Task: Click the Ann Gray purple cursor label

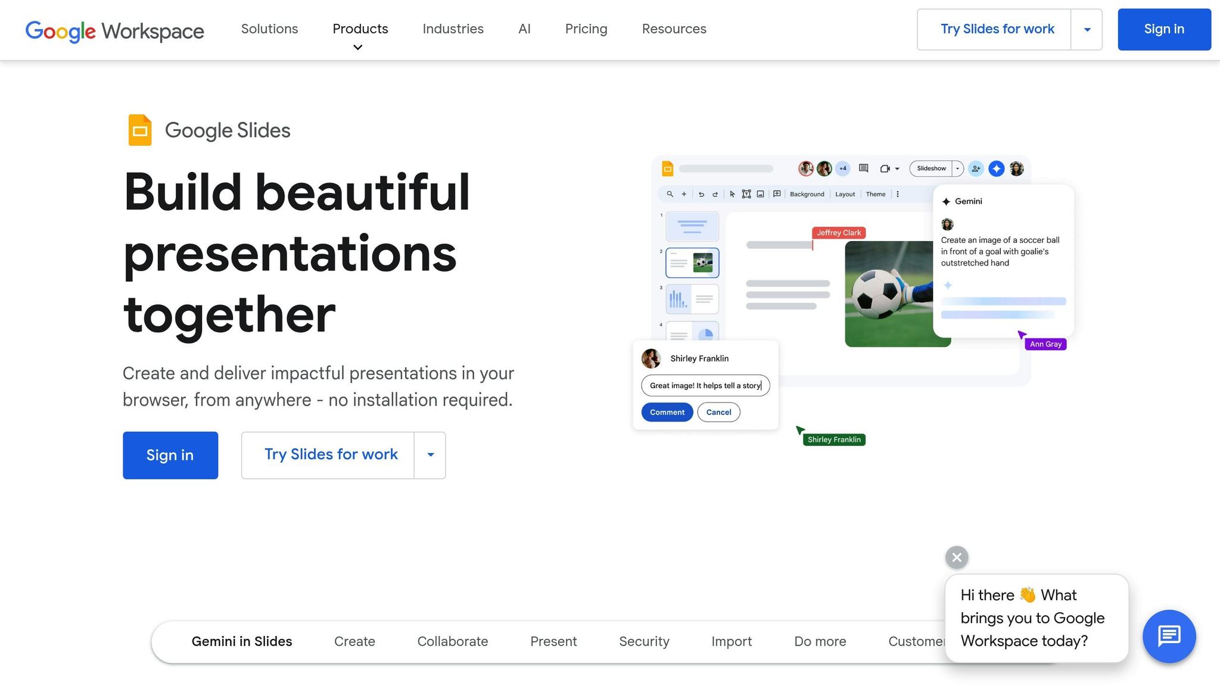Action: point(1045,344)
